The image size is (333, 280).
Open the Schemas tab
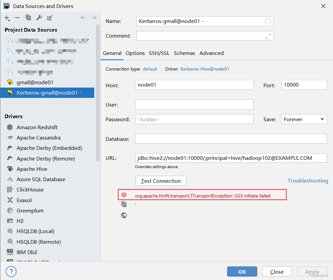coord(184,53)
